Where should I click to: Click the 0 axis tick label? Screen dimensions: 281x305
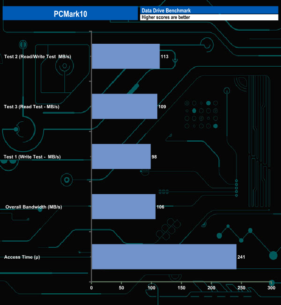pyautogui.click(x=91, y=288)
